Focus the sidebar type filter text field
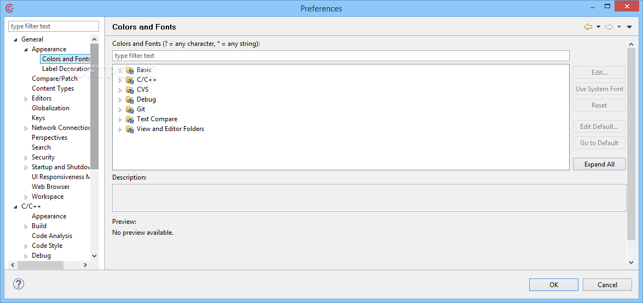The image size is (643, 303). (54, 26)
